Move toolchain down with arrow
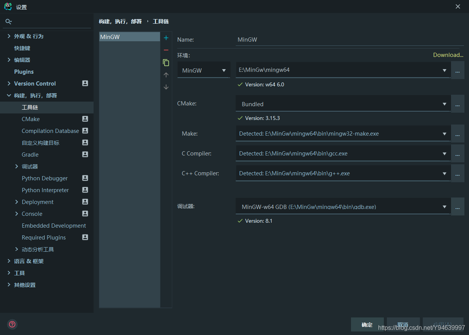Screen dimensions: 469x335 (x=166, y=87)
